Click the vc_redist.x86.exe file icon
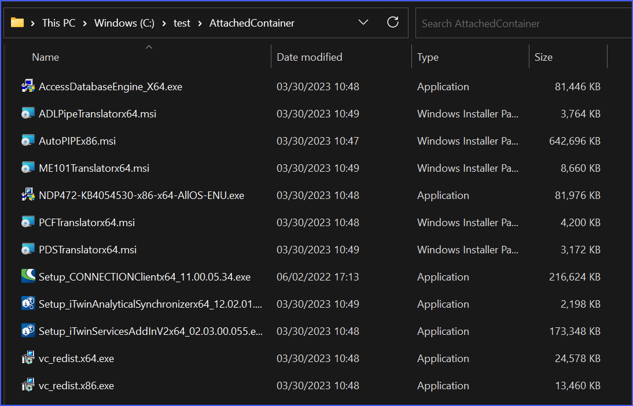 28,385
